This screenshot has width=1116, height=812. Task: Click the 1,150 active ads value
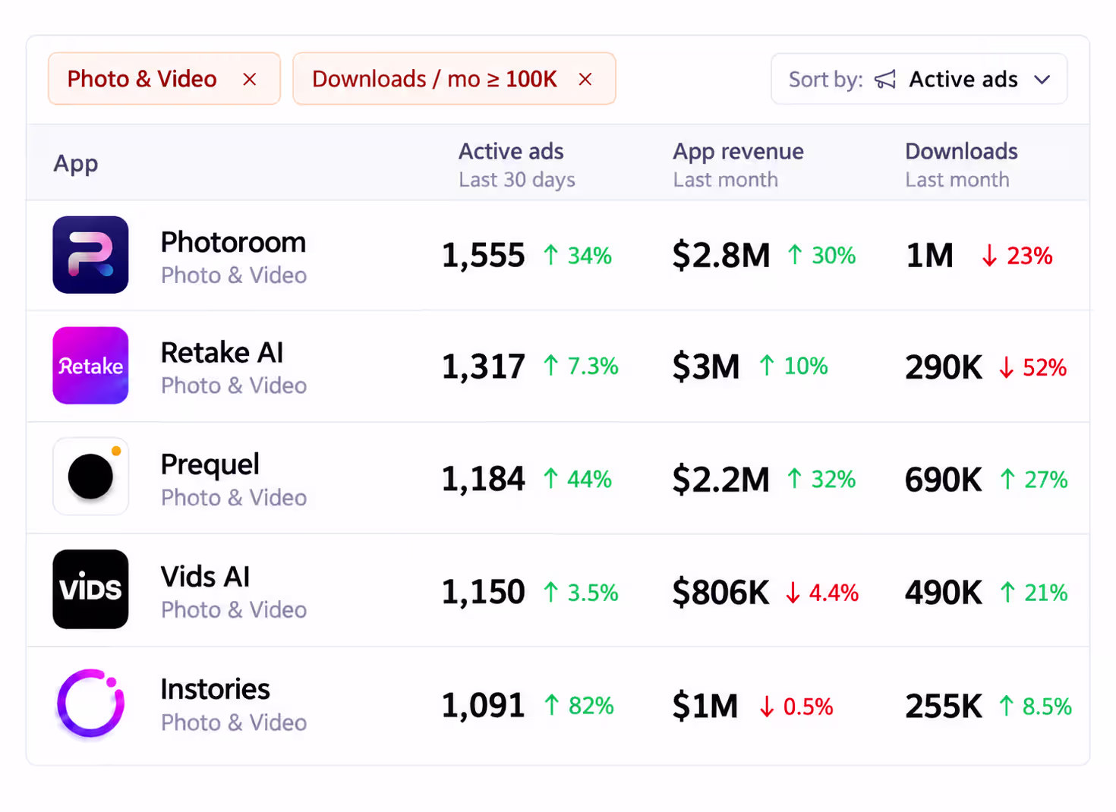pos(484,592)
